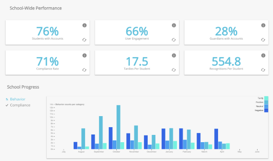The image size is (273, 161).
Task: Click info icon on Students with Accounts card
Action: tap(85, 25)
